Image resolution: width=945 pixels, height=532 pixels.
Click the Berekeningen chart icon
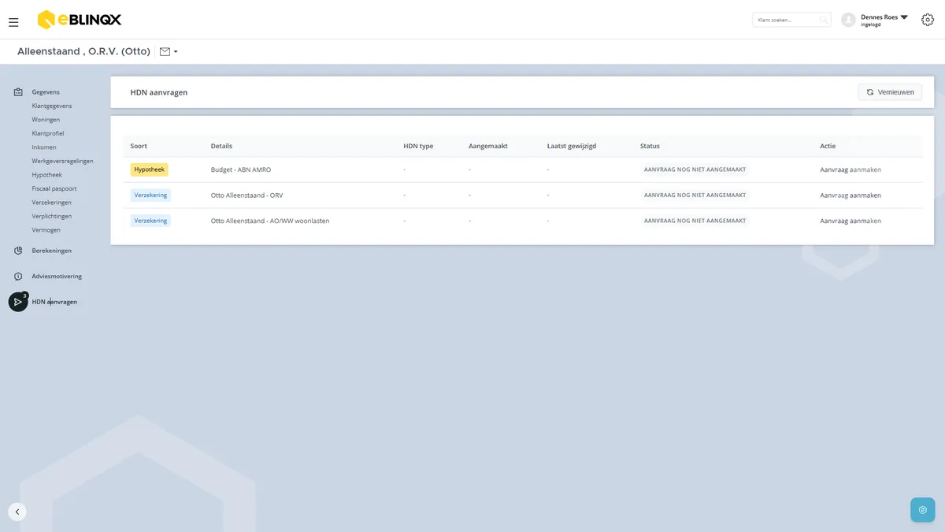[18, 251]
